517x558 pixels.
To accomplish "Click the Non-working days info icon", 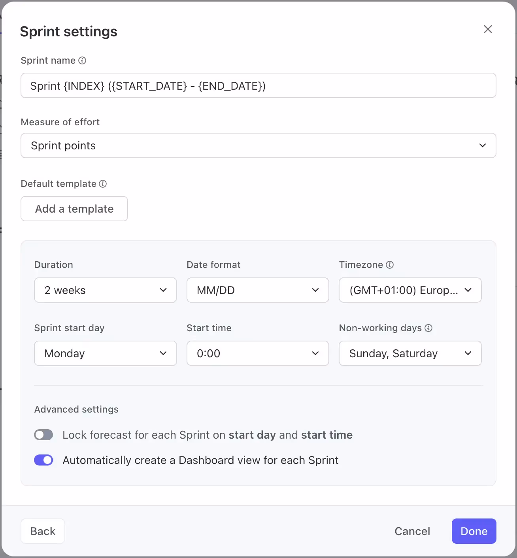I will click(x=429, y=328).
